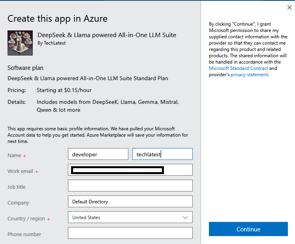
Task: Click the Phone number input field
Action: click(130, 233)
